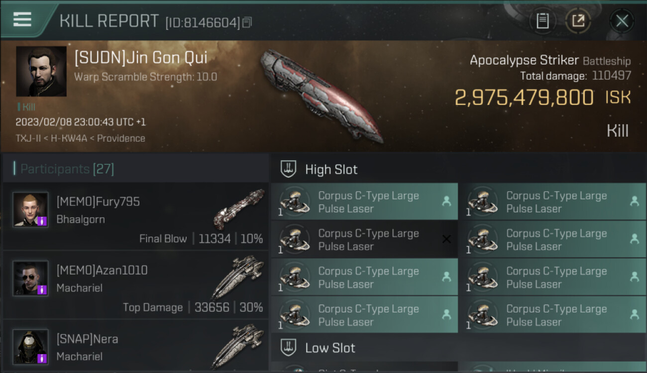Open [SNAP]Nera participant entry
The width and height of the screenshot is (647, 373).
coord(136,347)
